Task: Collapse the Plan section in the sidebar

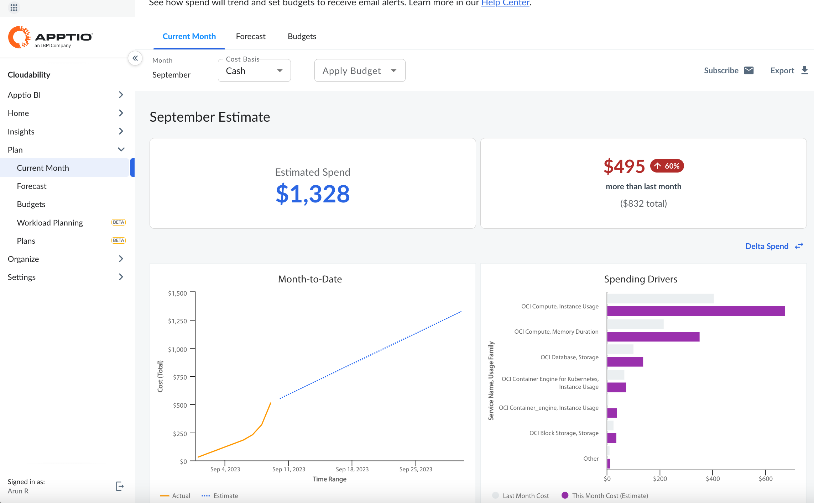Action: [x=121, y=149]
